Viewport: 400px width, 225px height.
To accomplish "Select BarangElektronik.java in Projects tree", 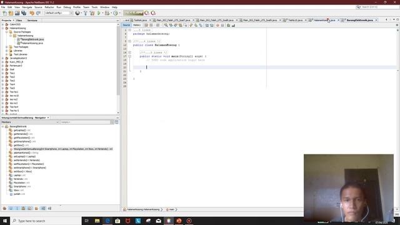I will (x=32, y=39).
